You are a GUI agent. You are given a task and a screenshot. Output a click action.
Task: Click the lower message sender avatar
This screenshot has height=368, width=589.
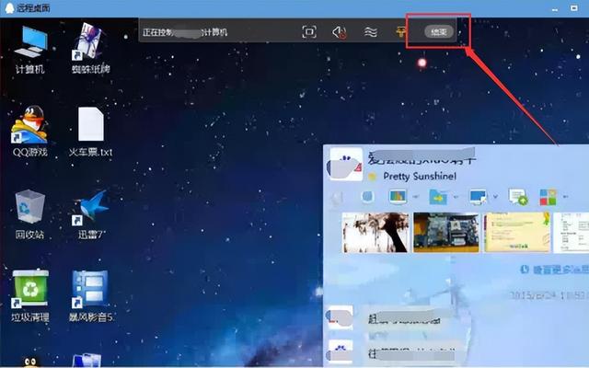coord(340,351)
